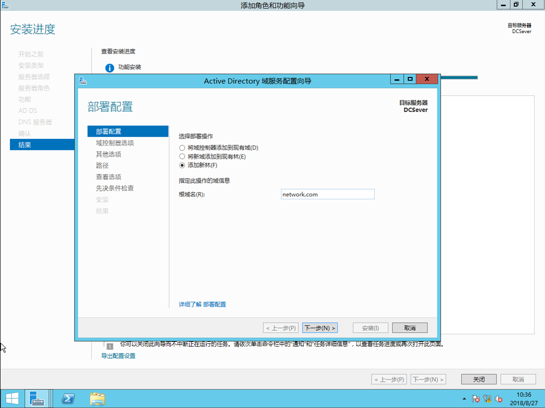545x408 pixels.
Task: Click 下一步(N) in the AD DS wizard
Action: pyautogui.click(x=320, y=328)
